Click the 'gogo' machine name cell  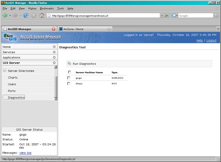click(x=79, y=78)
